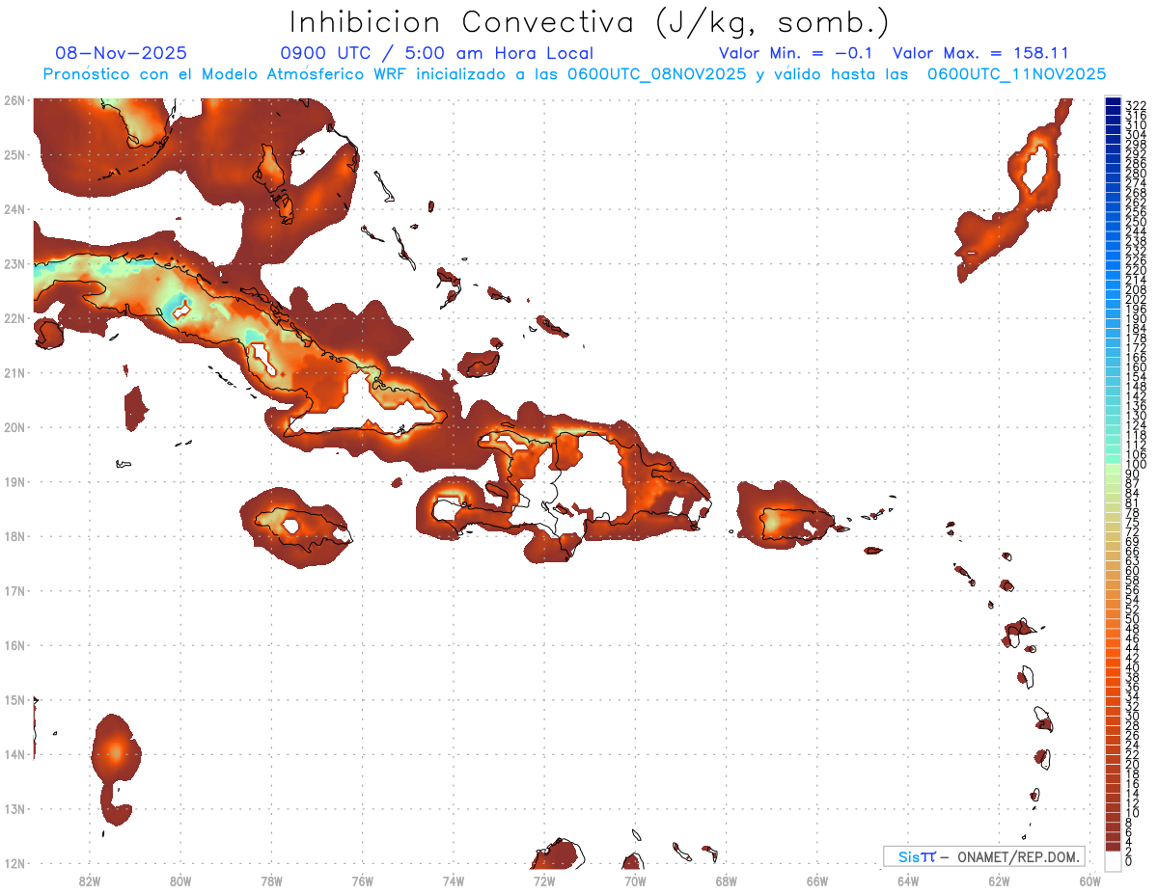1158x894 pixels.
Task: Click the 21N latitude label
Action: coord(14,372)
